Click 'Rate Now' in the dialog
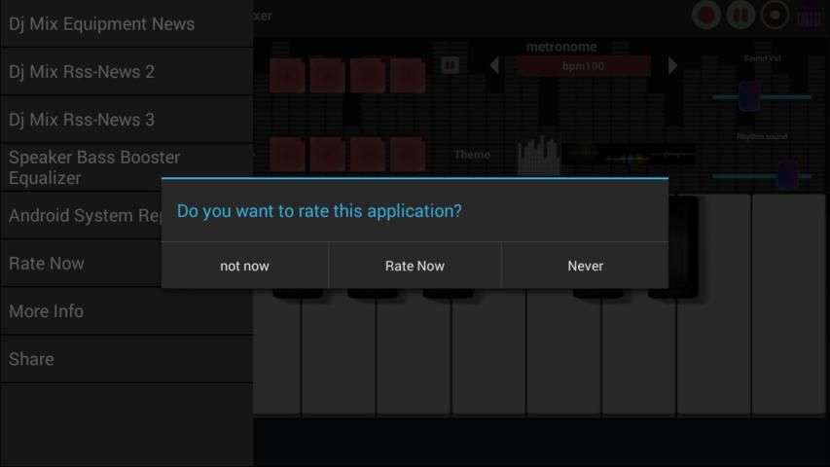This screenshot has height=467, width=830. click(415, 266)
